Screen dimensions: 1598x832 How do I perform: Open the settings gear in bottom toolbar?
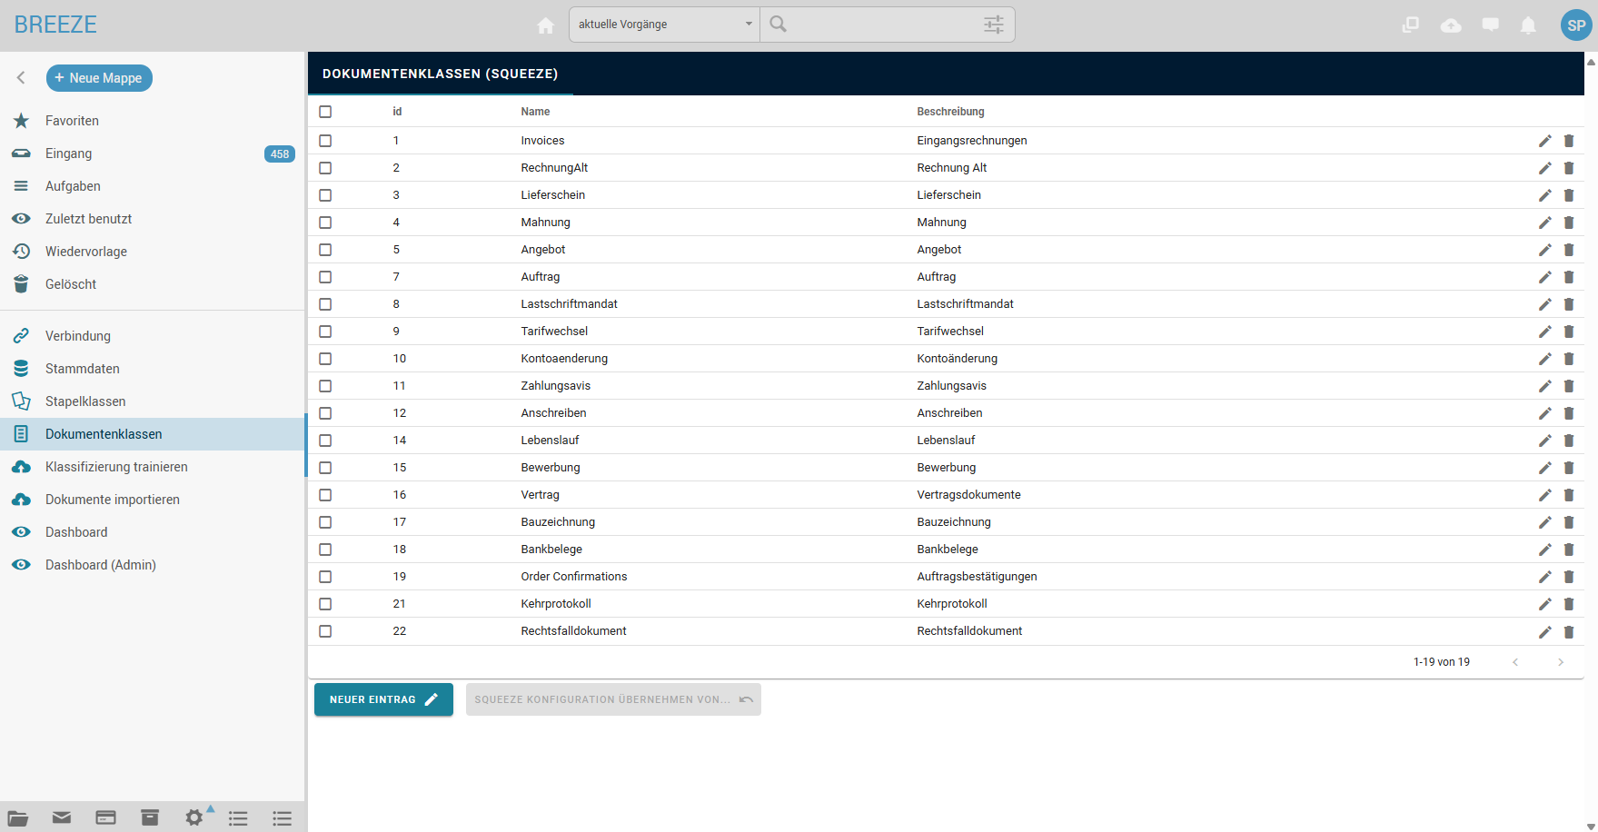194,818
